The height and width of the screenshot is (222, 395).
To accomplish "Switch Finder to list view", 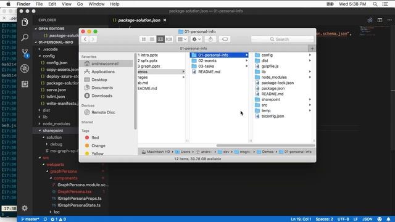I will coord(152,39).
